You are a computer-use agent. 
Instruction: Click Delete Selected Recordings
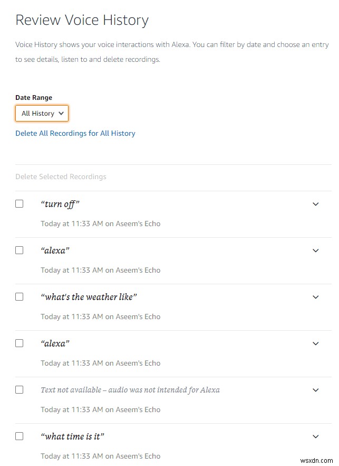(61, 176)
